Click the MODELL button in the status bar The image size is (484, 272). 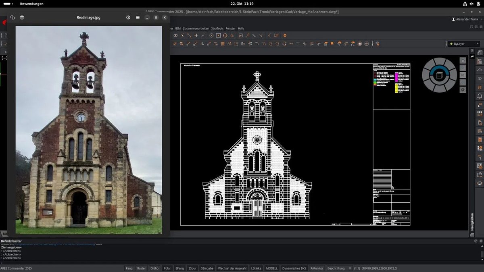coord(272,268)
